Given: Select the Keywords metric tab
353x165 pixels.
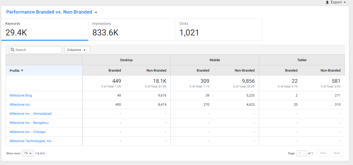Looking at the screenshot, I should coord(45,29).
